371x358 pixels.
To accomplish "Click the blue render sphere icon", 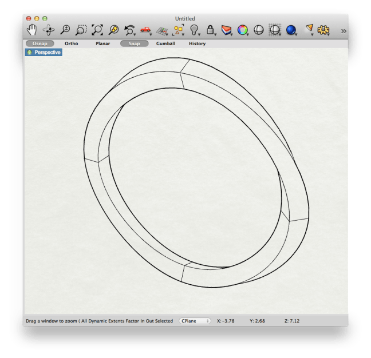I will 291,30.
